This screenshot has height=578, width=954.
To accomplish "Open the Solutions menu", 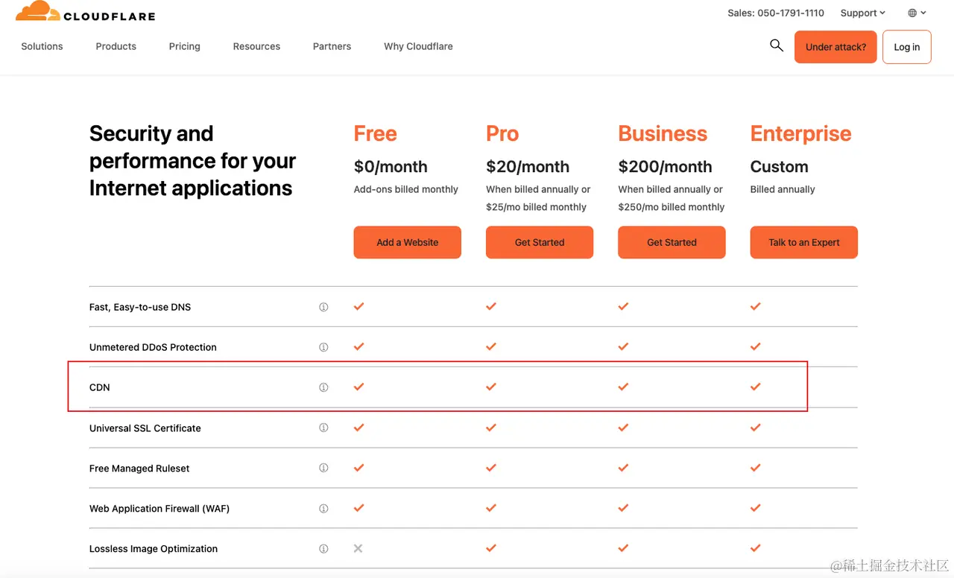I will [42, 46].
